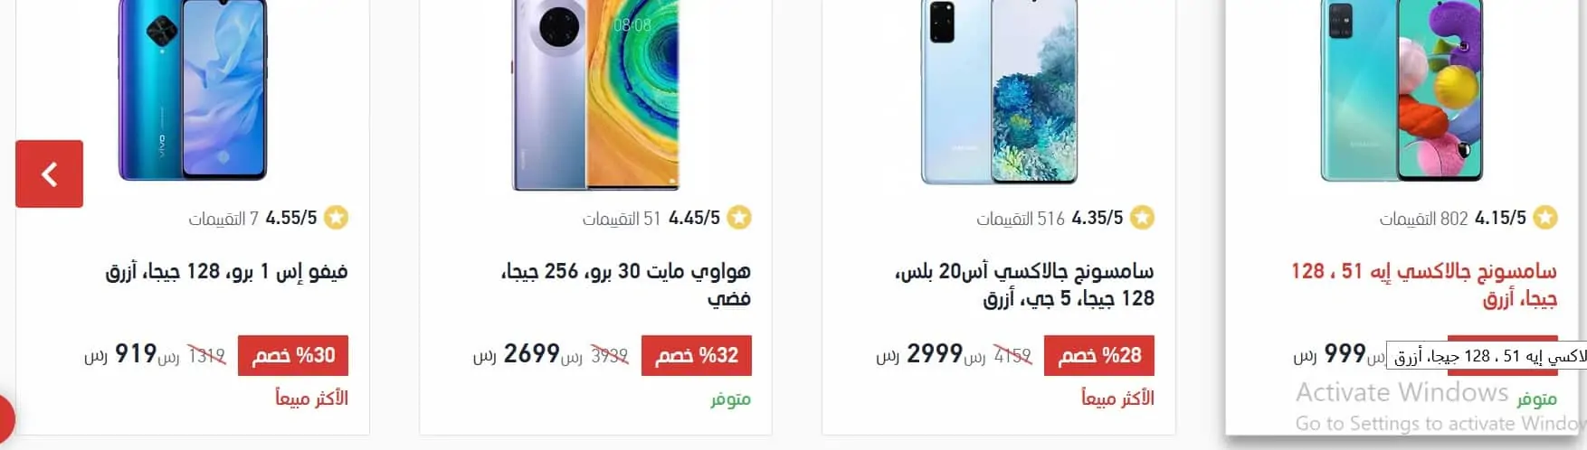The height and width of the screenshot is (450, 1587).
Task: Click the 516 التقييمات reviews count
Action: pyautogui.click(x=1021, y=219)
